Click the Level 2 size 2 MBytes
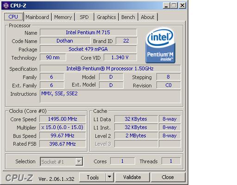 [x=136, y=136]
